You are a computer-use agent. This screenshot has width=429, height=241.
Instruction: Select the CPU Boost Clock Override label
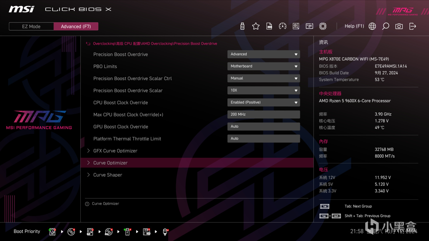(121, 103)
